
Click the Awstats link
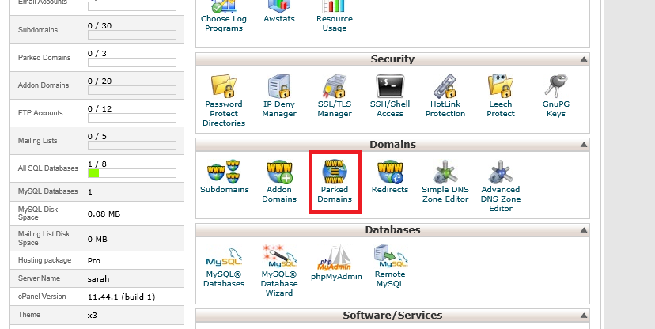pyautogui.click(x=279, y=18)
